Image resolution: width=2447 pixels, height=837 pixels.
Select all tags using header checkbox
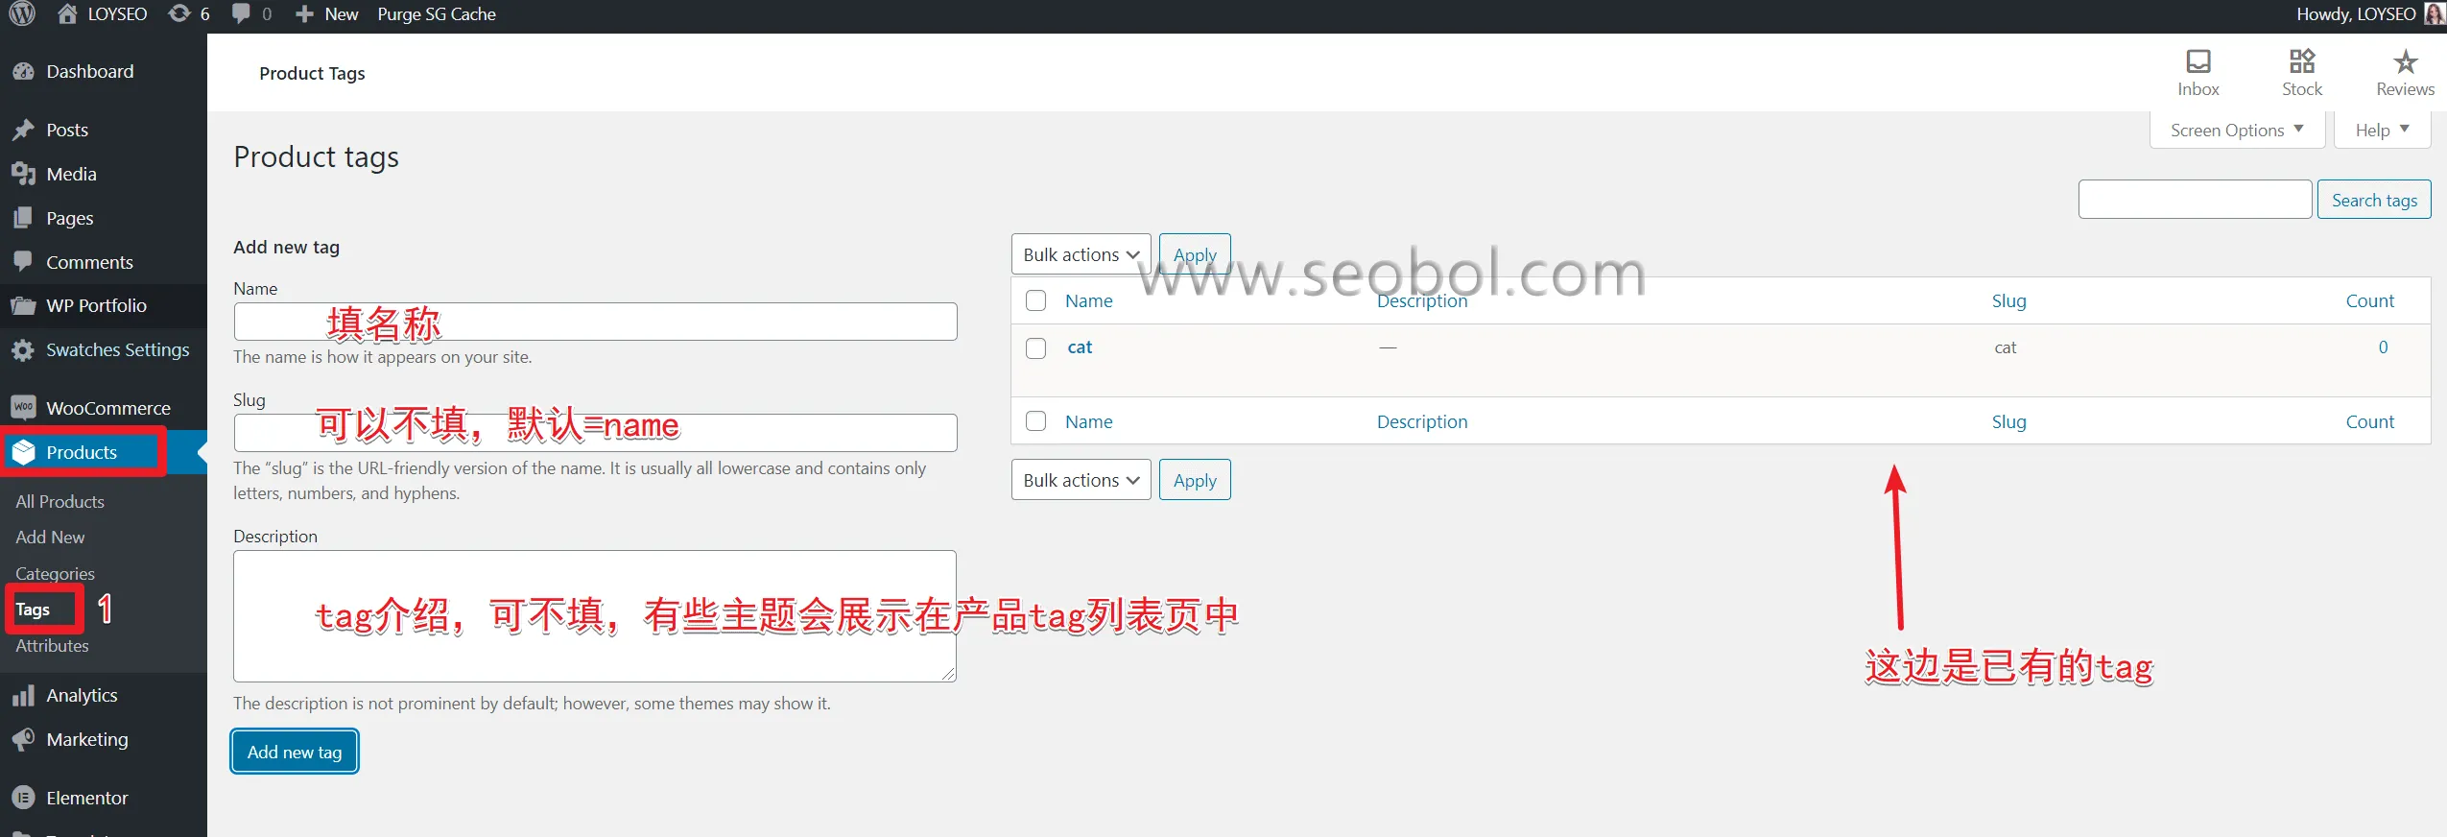1035,300
